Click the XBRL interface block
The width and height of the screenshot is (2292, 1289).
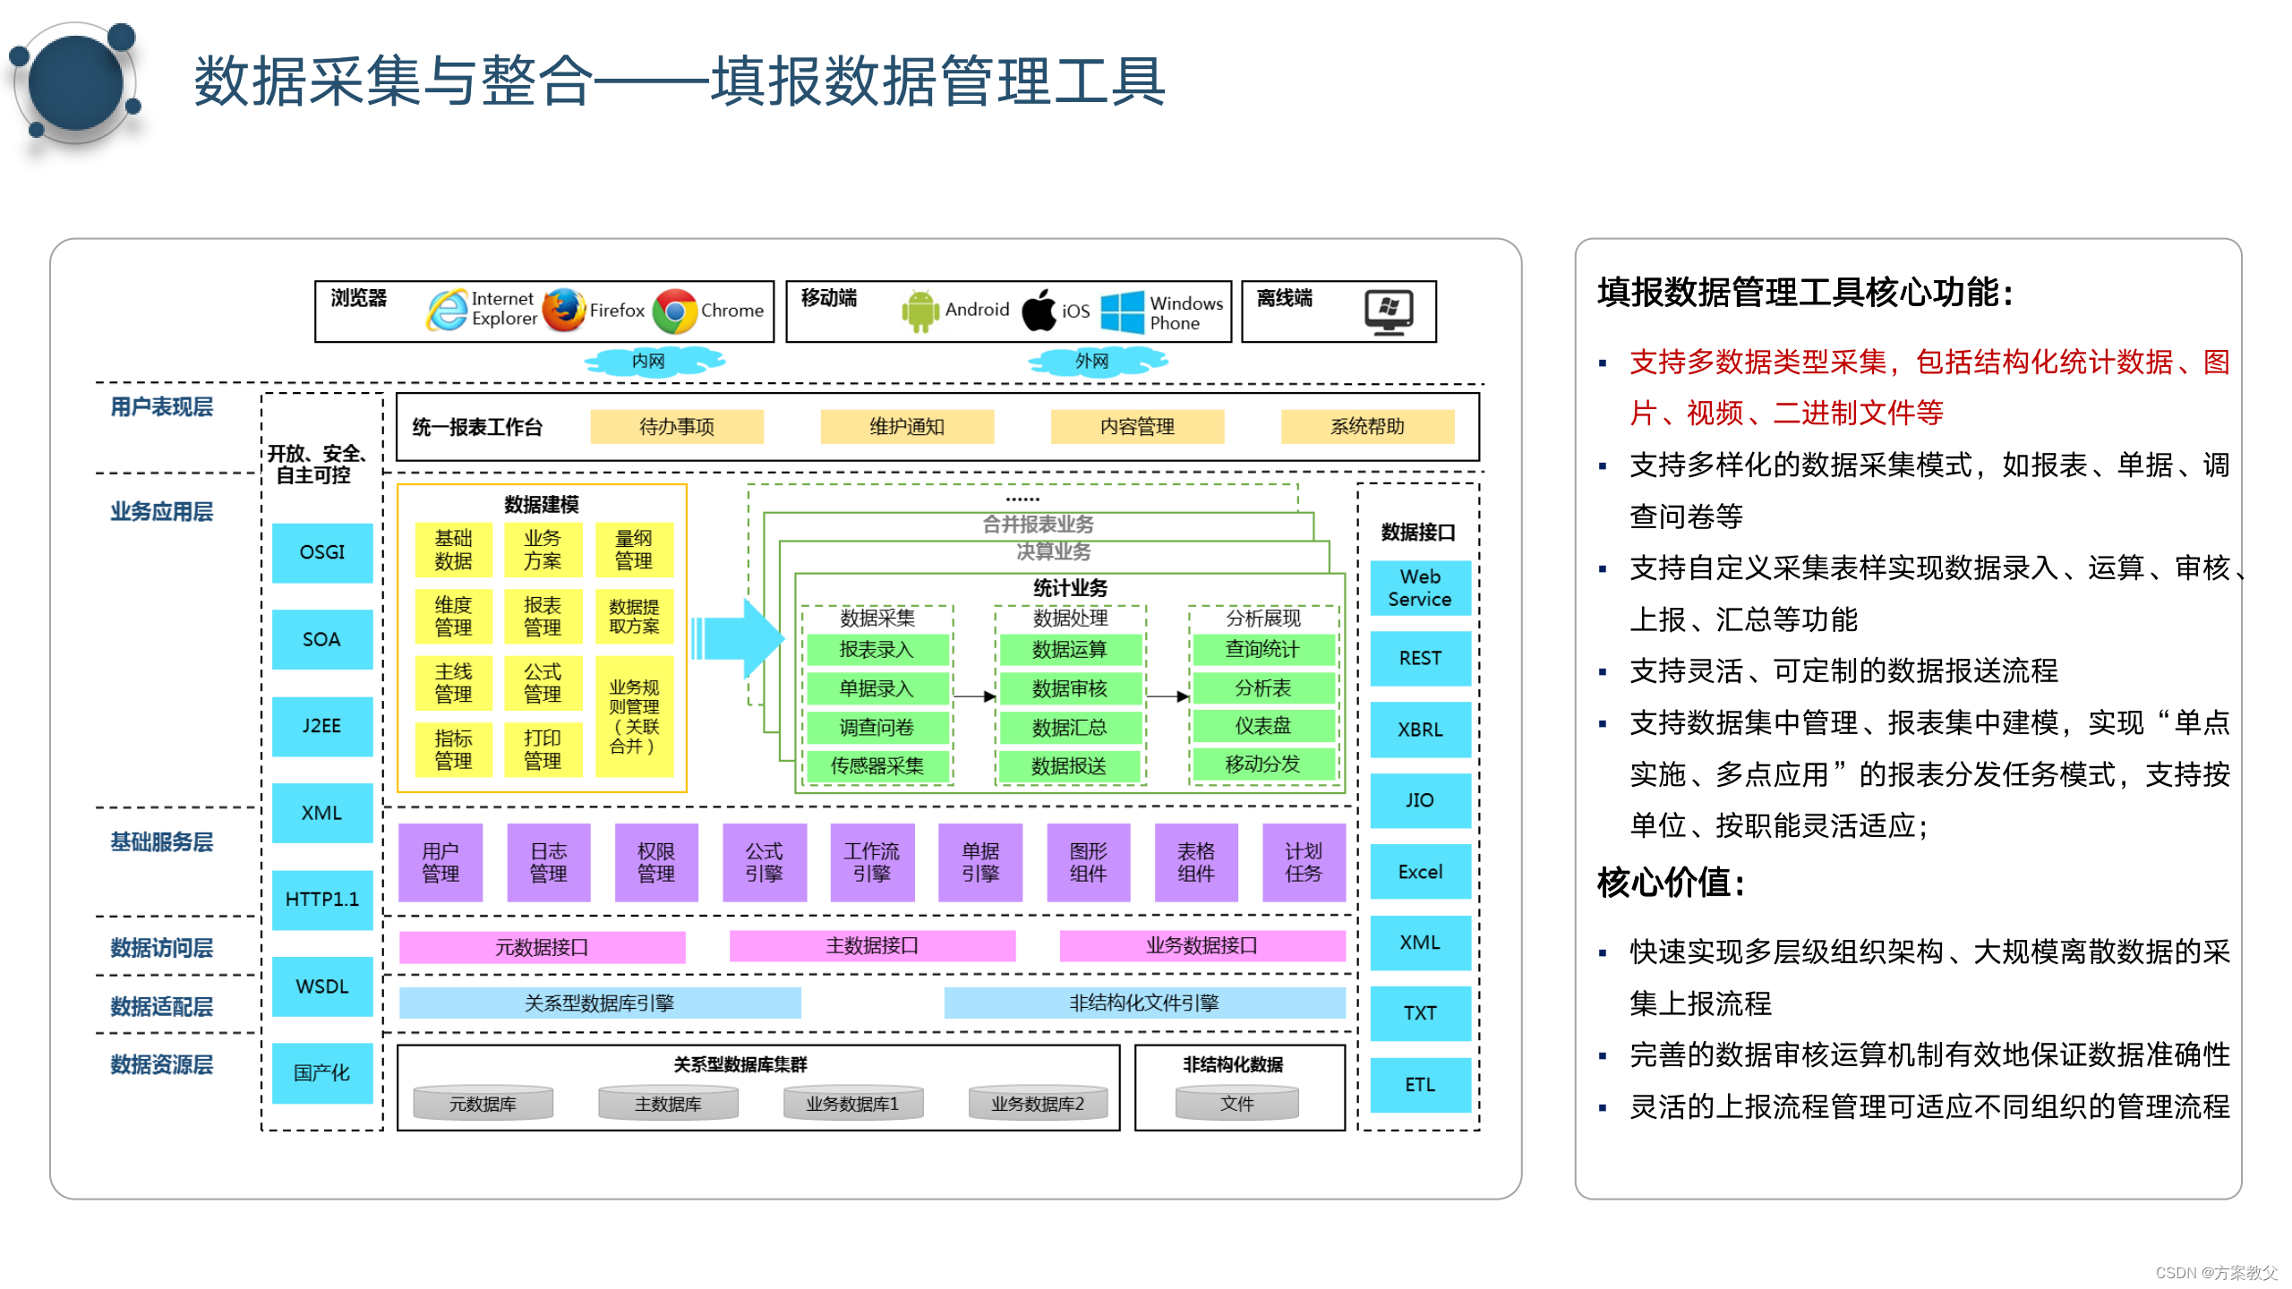click(1421, 730)
